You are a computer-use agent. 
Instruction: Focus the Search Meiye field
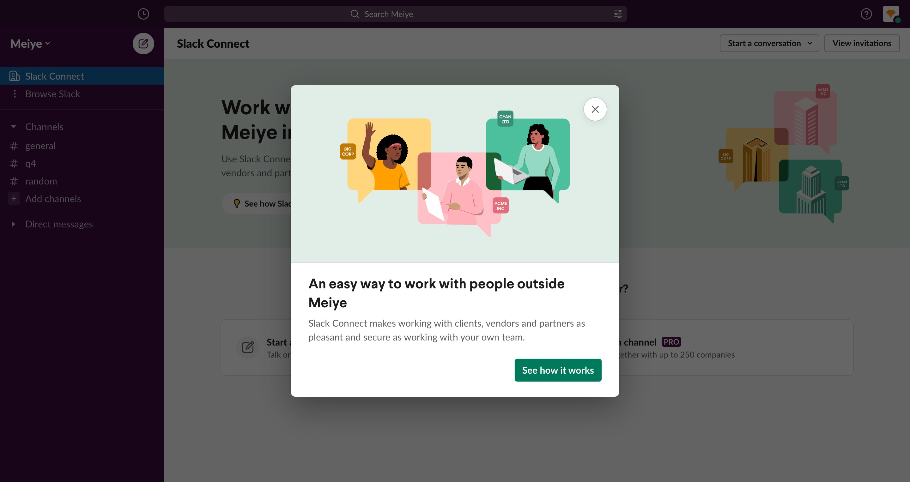pyautogui.click(x=395, y=14)
